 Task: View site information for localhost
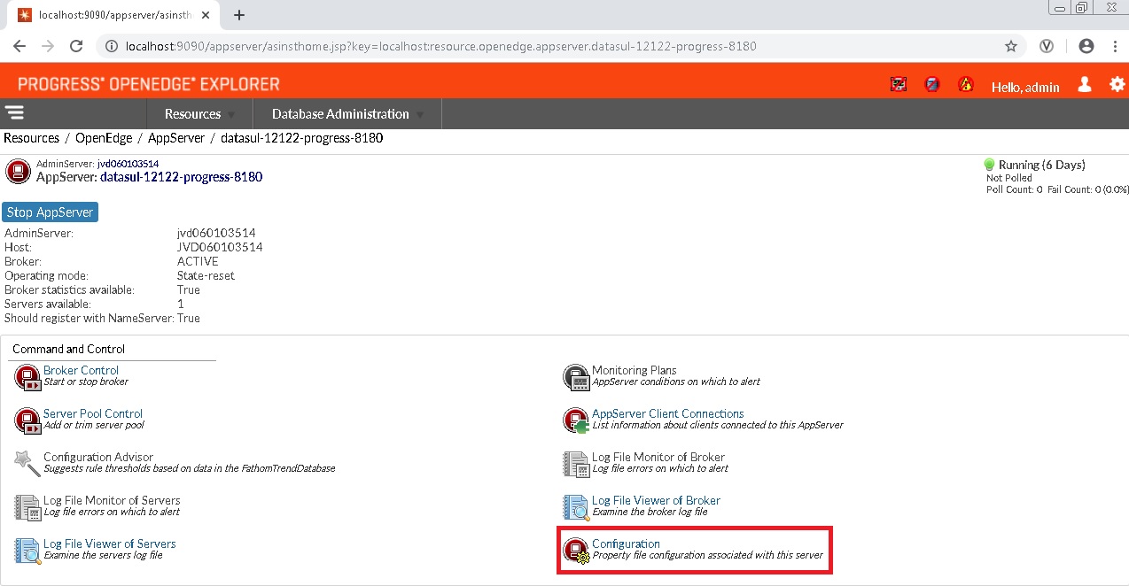(112, 46)
